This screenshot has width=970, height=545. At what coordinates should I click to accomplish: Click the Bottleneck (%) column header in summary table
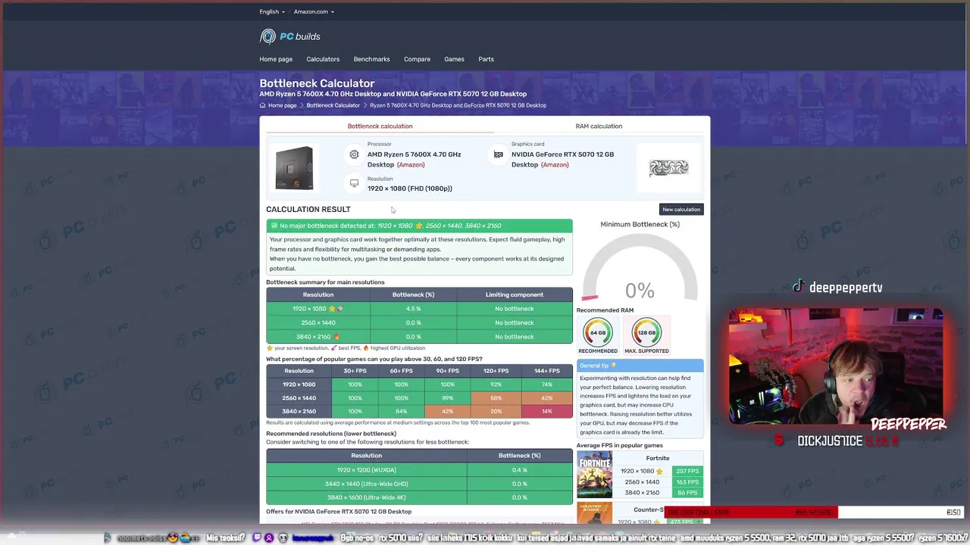click(413, 294)
